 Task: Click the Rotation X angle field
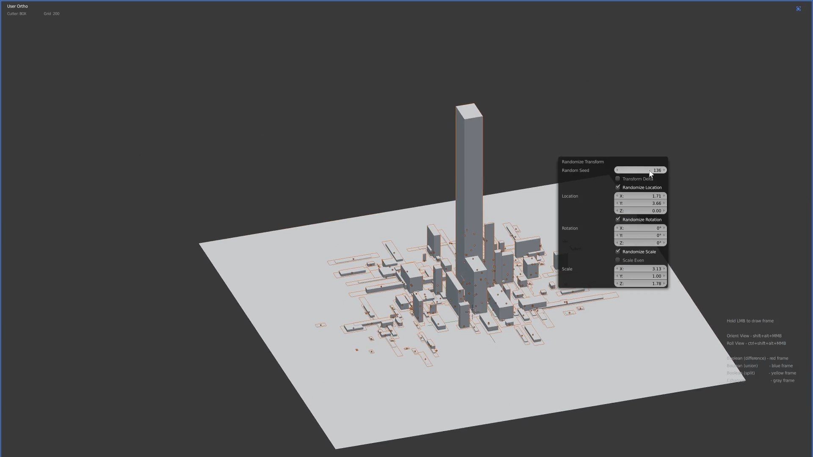point(640,228)
